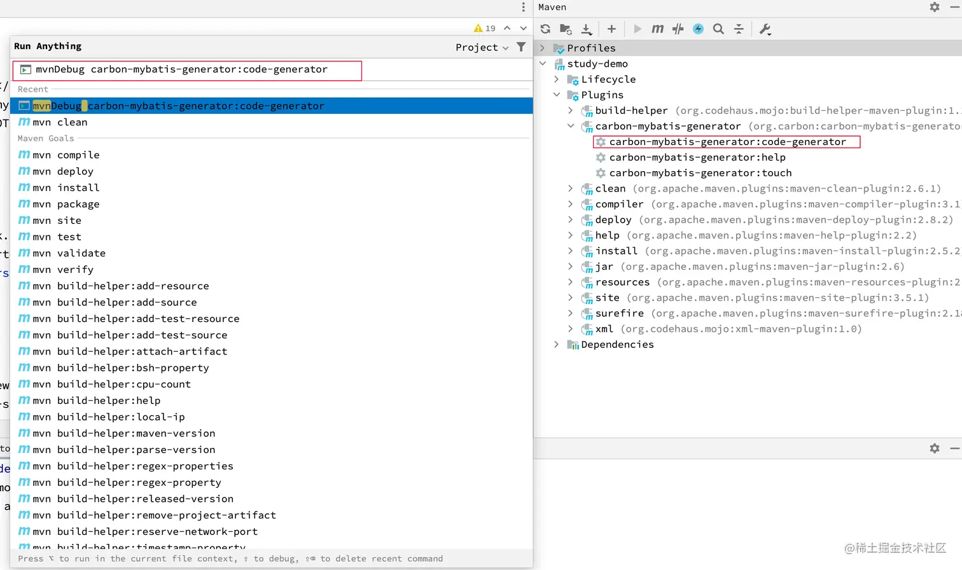Image resolution: width=962 pixels, height=570 pixels.
Task: Select recent command mvn clean
Action: pyautogui.click(x=272, y=122)
